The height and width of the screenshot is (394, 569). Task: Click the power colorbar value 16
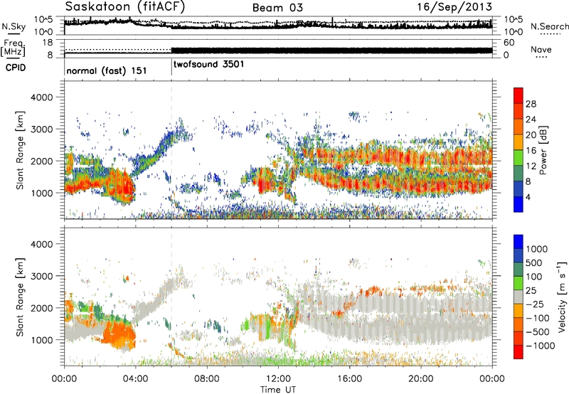click(531, 151)
